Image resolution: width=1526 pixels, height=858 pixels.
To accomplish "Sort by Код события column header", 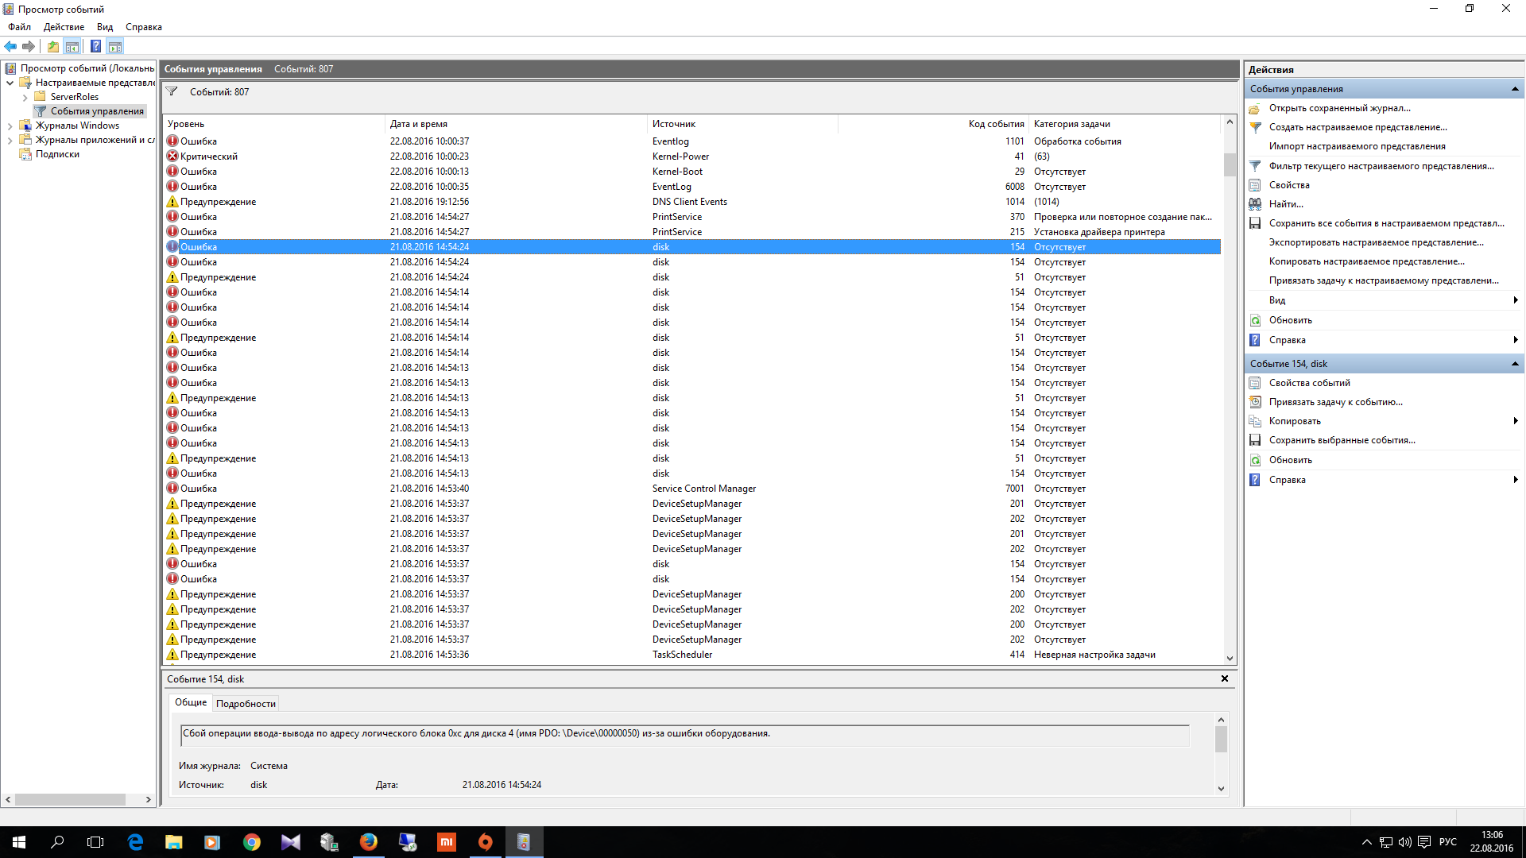I will pos(995,124).
